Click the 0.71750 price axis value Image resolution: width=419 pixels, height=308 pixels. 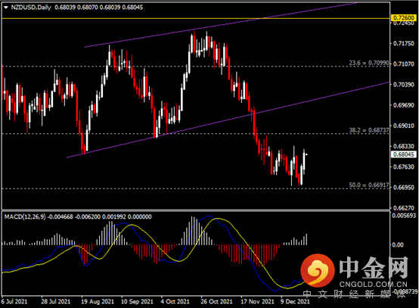click(x=404, y=43)
